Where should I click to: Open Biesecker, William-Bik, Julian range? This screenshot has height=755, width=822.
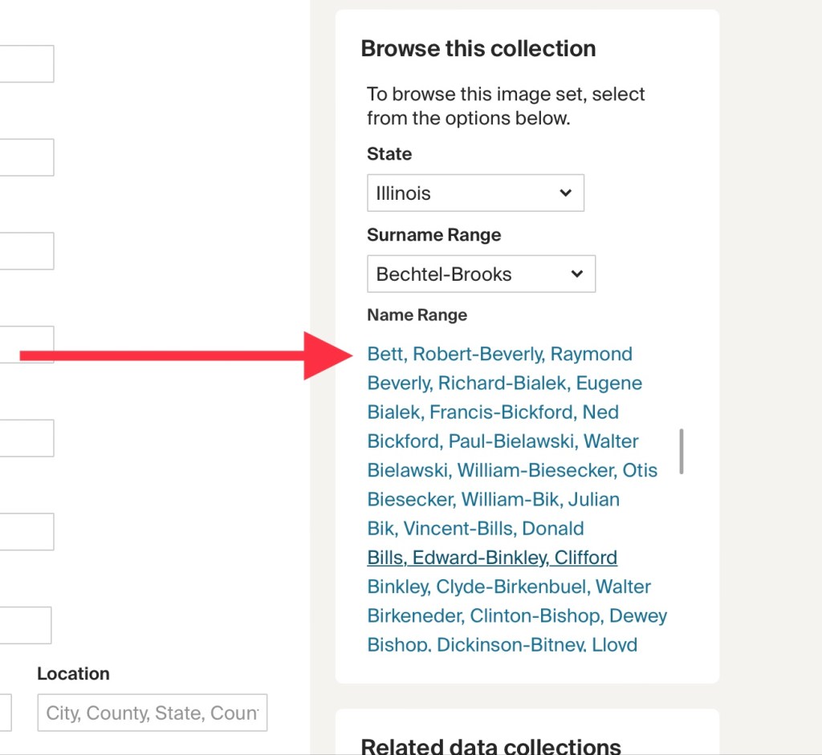pos(493,499)
